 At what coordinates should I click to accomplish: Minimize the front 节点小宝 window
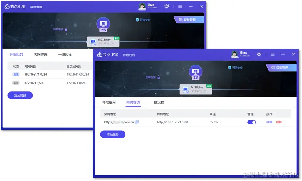point(283,54)
